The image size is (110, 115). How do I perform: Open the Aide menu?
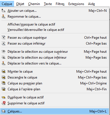91,4
